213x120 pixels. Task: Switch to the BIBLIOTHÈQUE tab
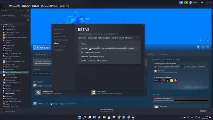[30, 6]
